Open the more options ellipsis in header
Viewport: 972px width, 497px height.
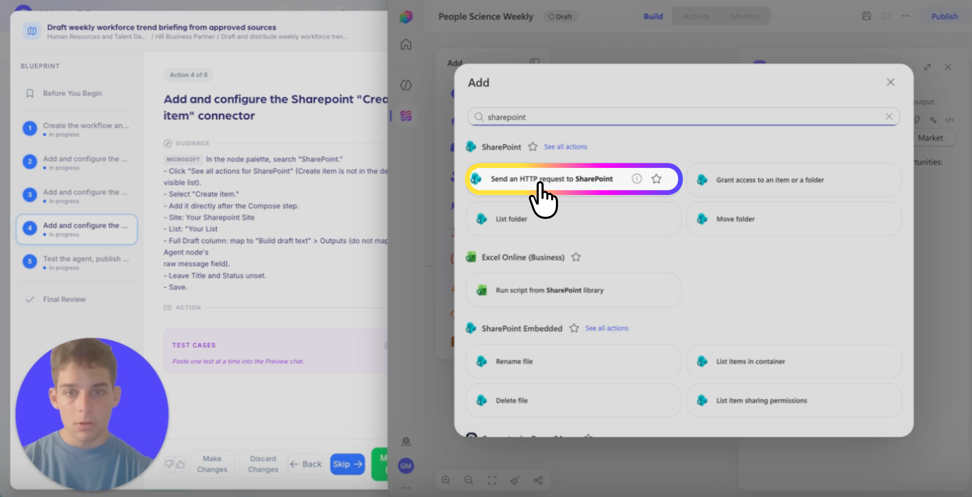coord(905,16)
